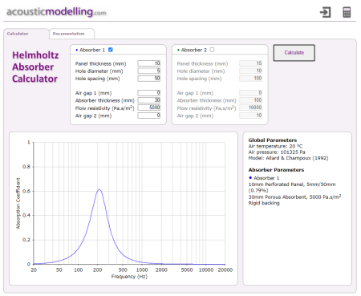Edit Absorber 1 absorber thickness field
The image size is (361, 296).
(x=149, y=100)
